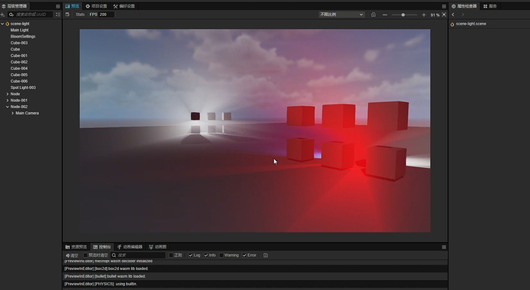Click the PHYSICS using builtin log
Screen dimensions: 530x290
(255, 284)
